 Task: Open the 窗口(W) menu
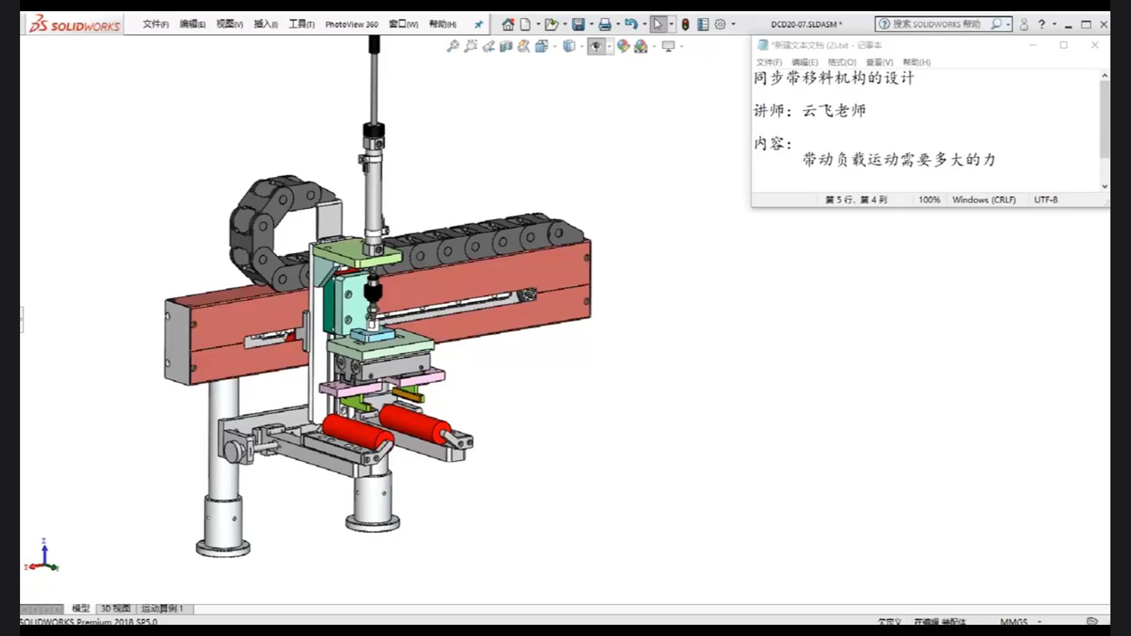404,24
